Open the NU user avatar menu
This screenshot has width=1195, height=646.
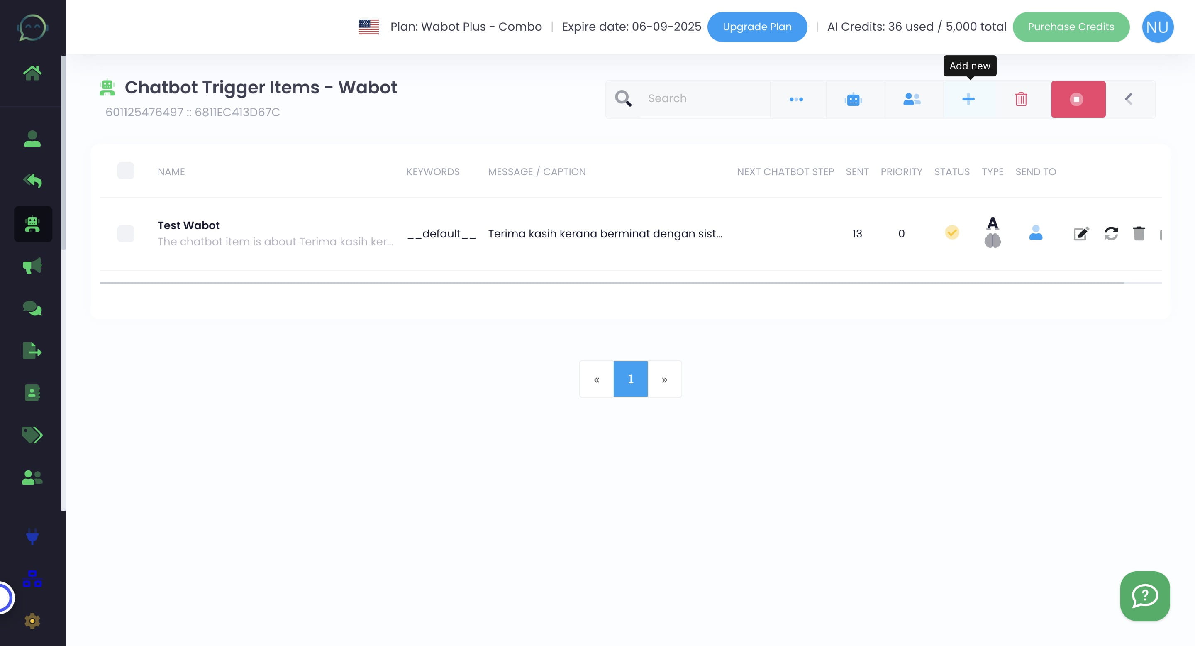point(1157,27)
